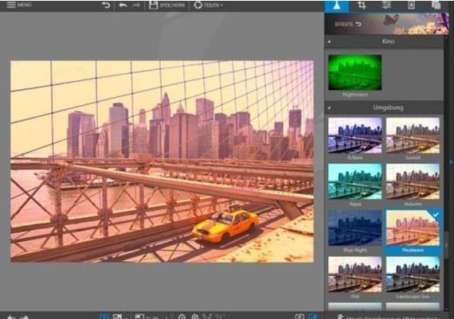
Task: Apply the Sunset effect thumbnail
Action: point(413,135)
